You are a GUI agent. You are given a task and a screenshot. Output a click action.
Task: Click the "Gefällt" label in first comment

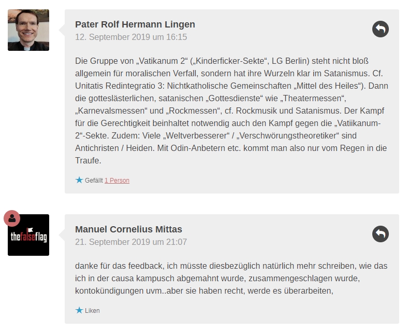[94, 181]
